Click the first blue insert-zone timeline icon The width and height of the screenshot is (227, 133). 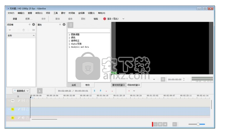[x=94, y=91]
